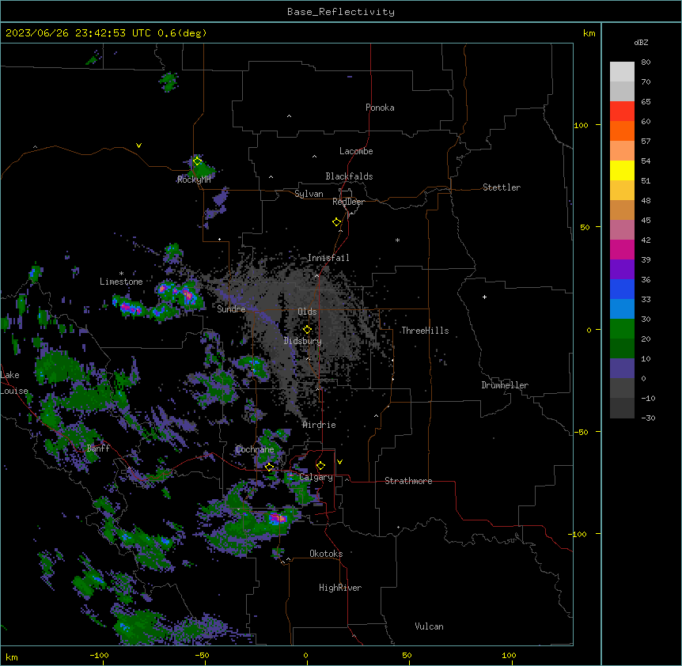
Task: Click the Blackfalds city label
Action: click(349, 176)
